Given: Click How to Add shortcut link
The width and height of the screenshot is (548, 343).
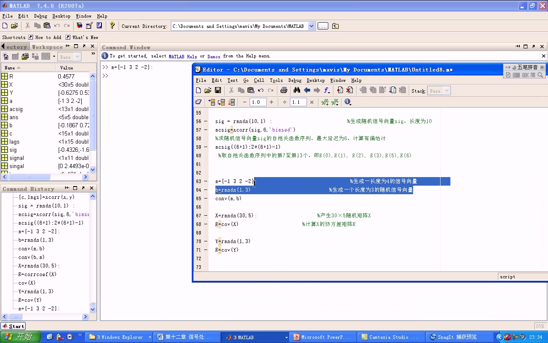Looking at the screenshot, I should click(x=45, y=37).
